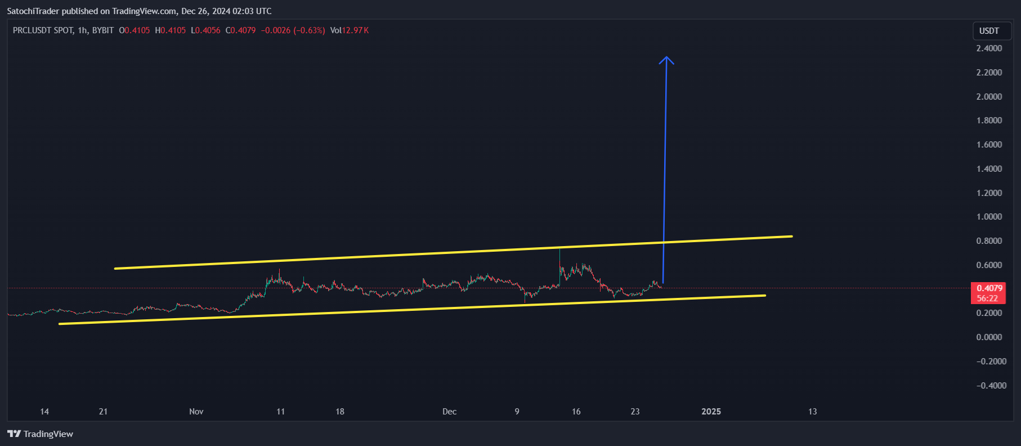Click the Nov date label on time axis
Screen dimensions: 1021x446
click(x=196, y=412)
